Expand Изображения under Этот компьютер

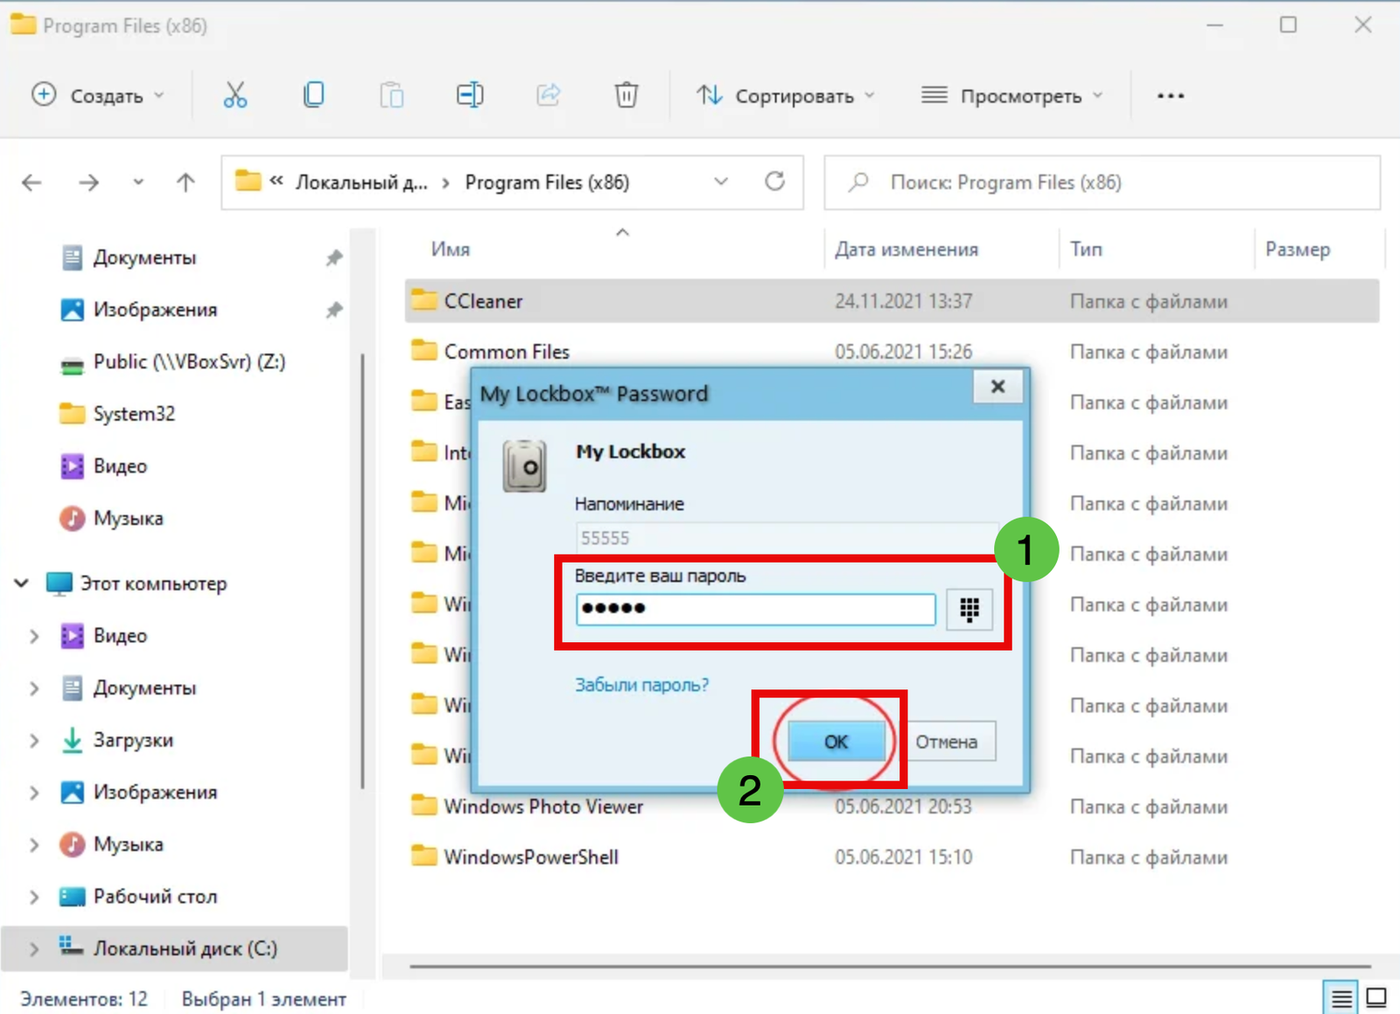coord(34,793)
